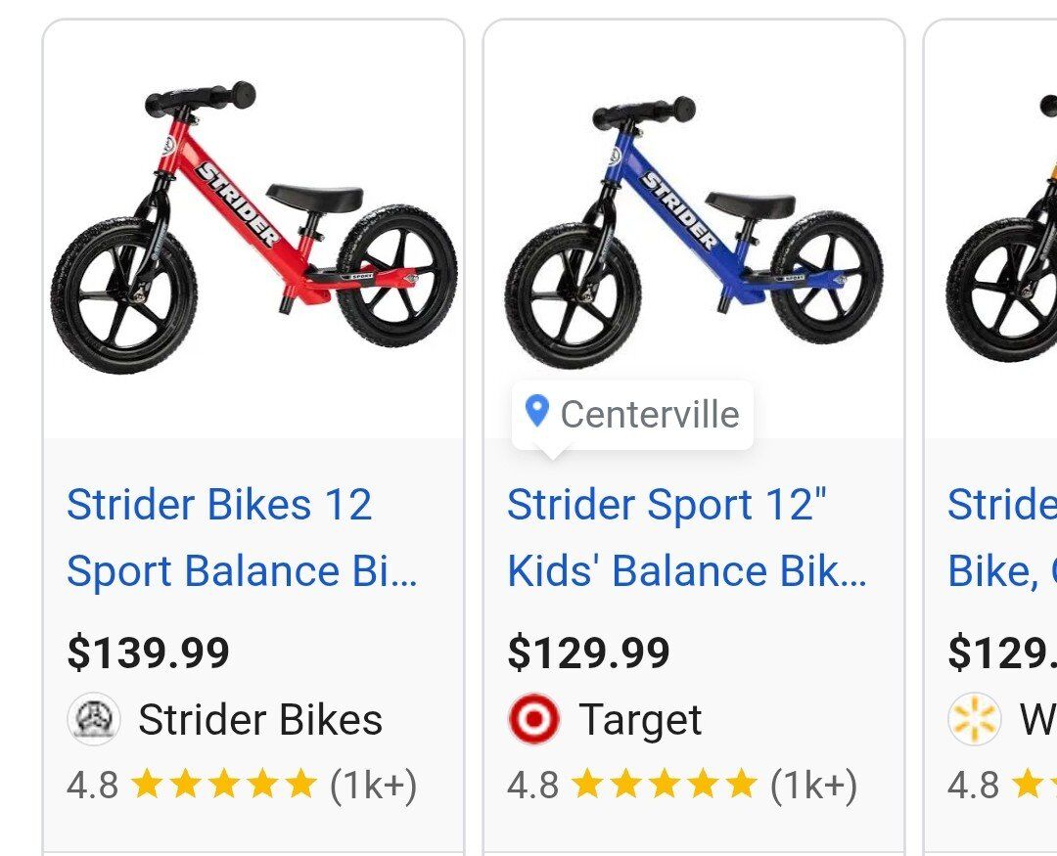Click the 4.8 rating number under Target

click(x=532, y=784)
